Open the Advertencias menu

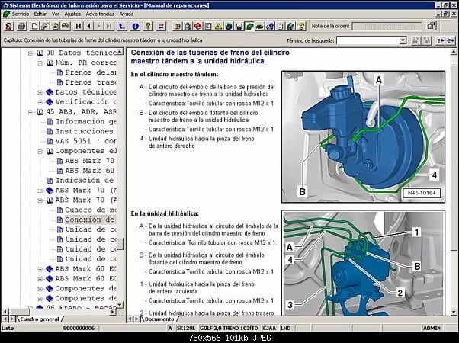pos(100,14)
